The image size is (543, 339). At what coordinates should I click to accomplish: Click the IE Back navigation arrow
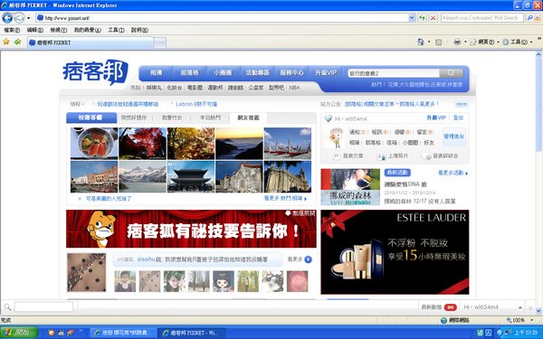pyautogui.click(x=7, y=18)
